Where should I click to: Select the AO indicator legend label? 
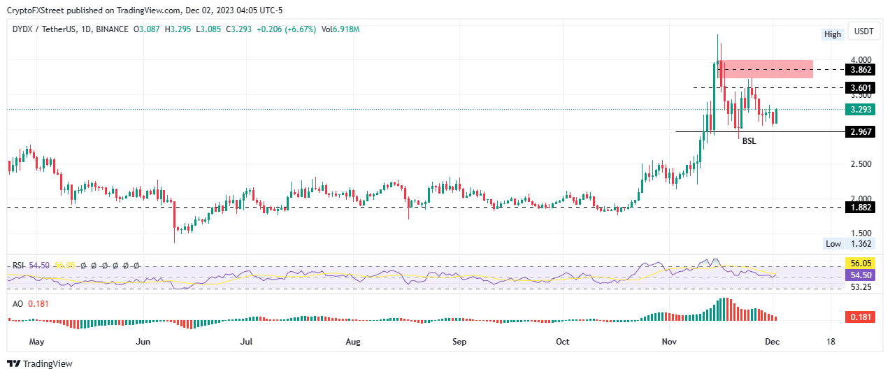click(18, 303)
